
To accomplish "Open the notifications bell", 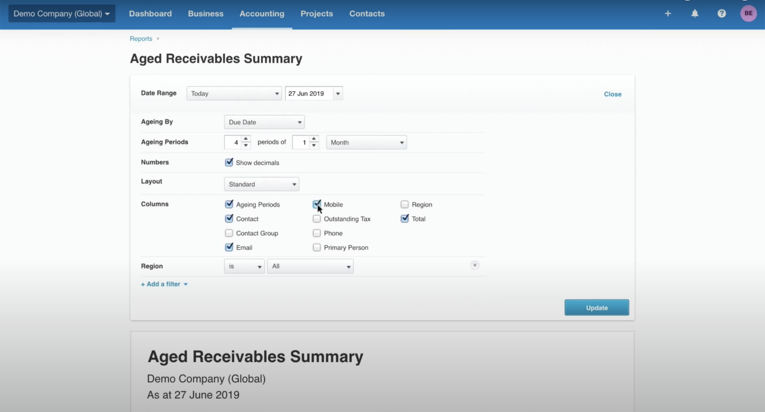I will pyautogui.click(x=695, y=14).
